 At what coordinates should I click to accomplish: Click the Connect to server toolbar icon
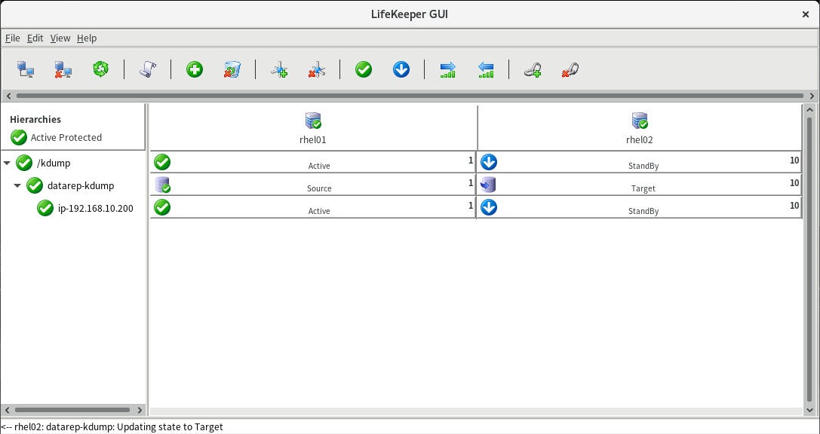click(26, 70)
